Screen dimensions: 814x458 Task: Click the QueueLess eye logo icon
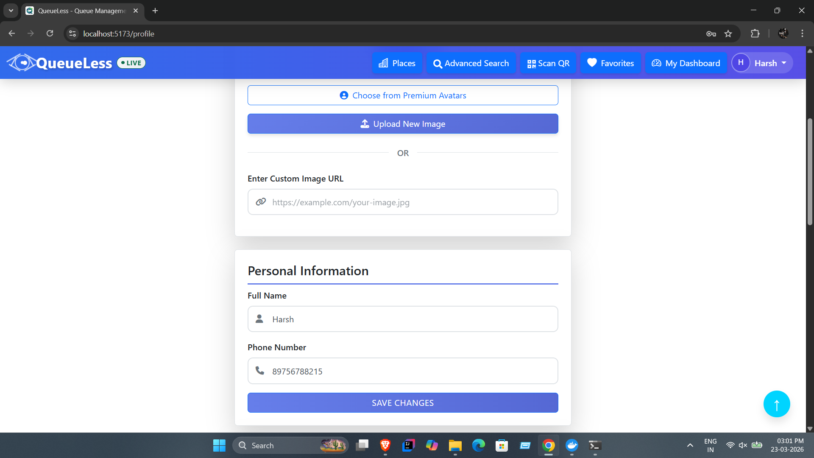pyautogui.click(x=21, y=63)
